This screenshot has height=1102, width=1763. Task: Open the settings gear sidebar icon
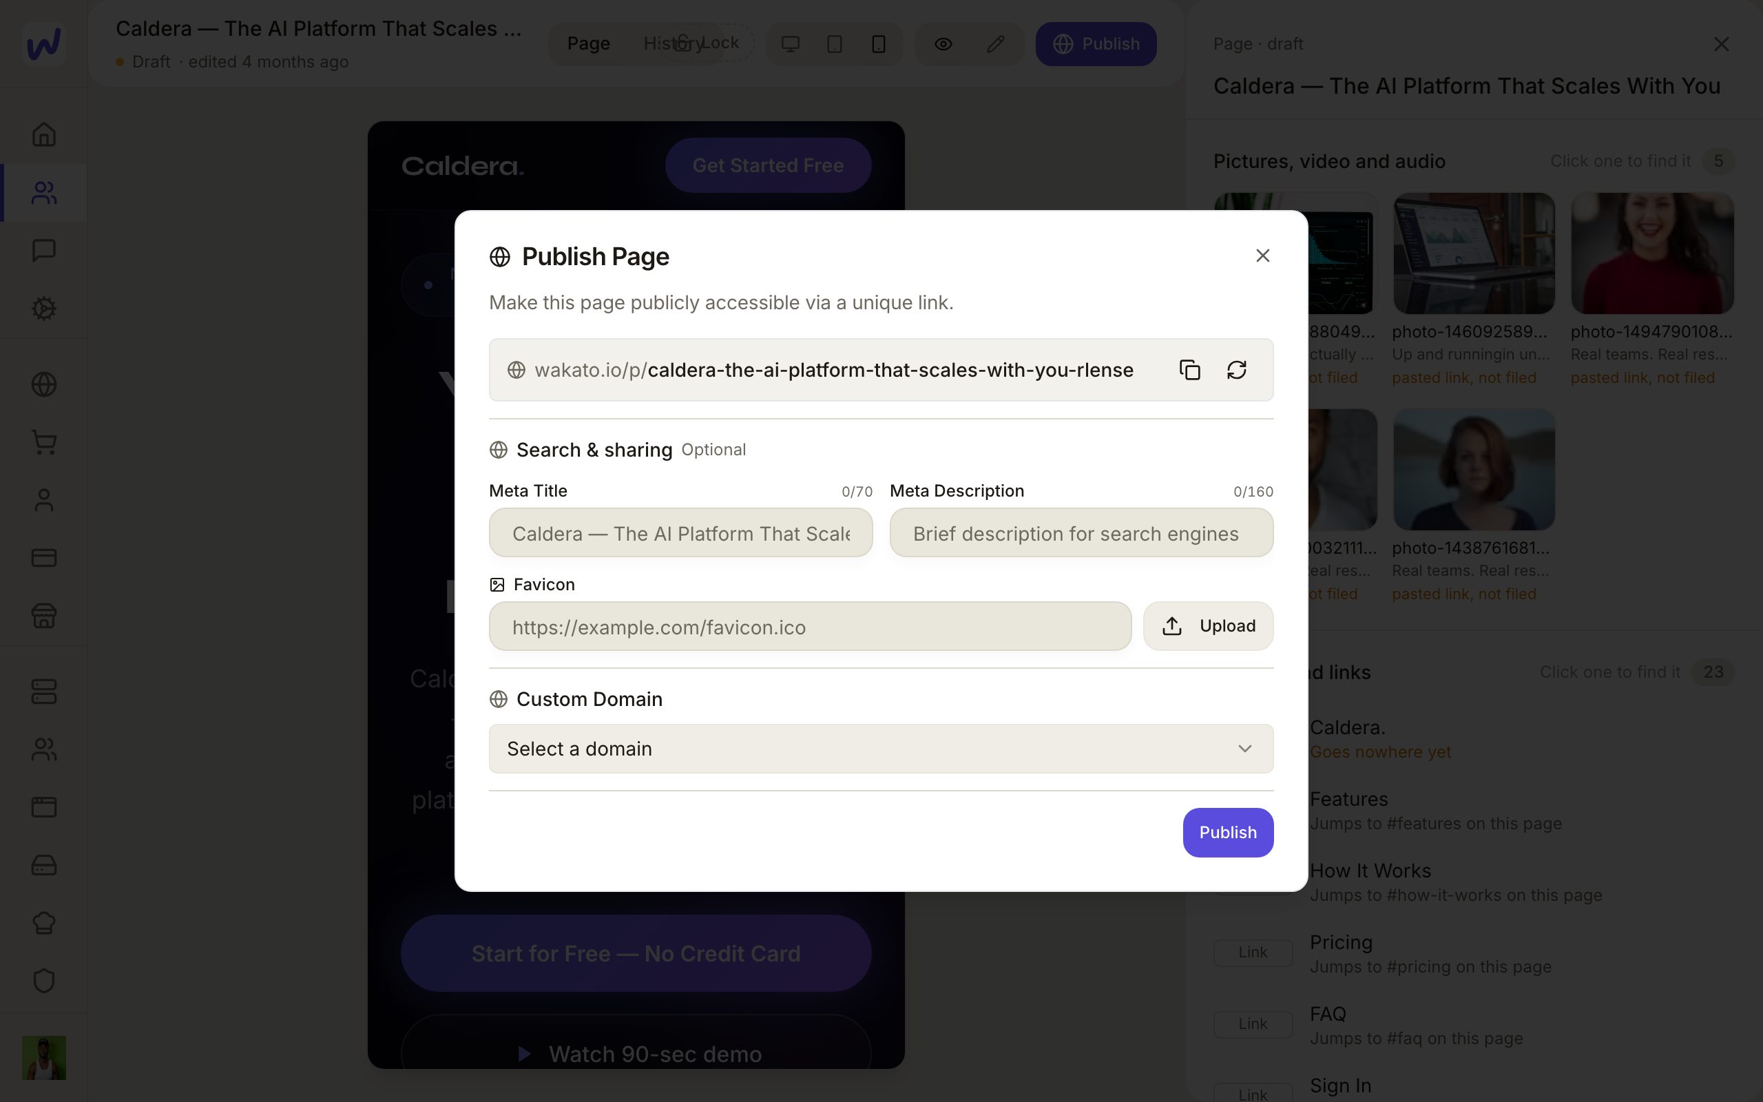click(x=43, y=309)
